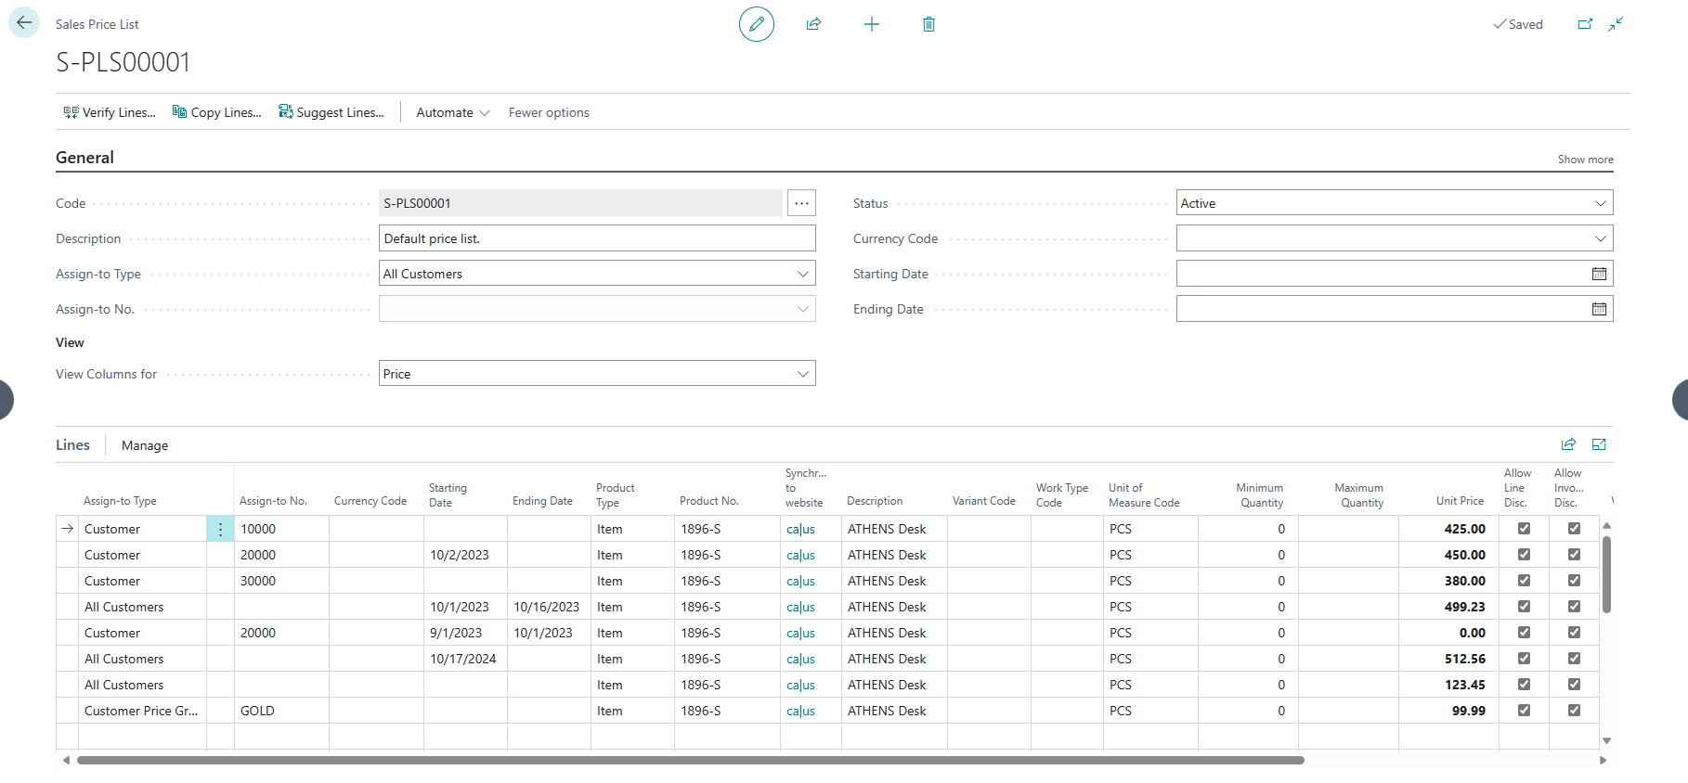Uncheck Allow Invoice Disc. for the 425.00 row
The image size is (1688, 783).
1574,529
